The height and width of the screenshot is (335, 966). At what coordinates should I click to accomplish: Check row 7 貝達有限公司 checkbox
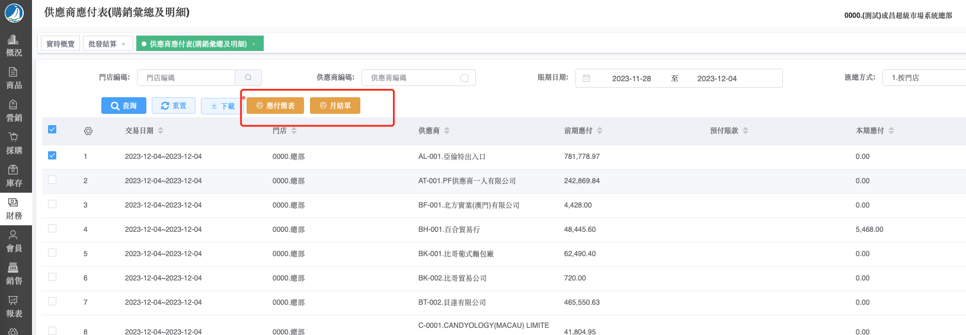click(52, 301)
